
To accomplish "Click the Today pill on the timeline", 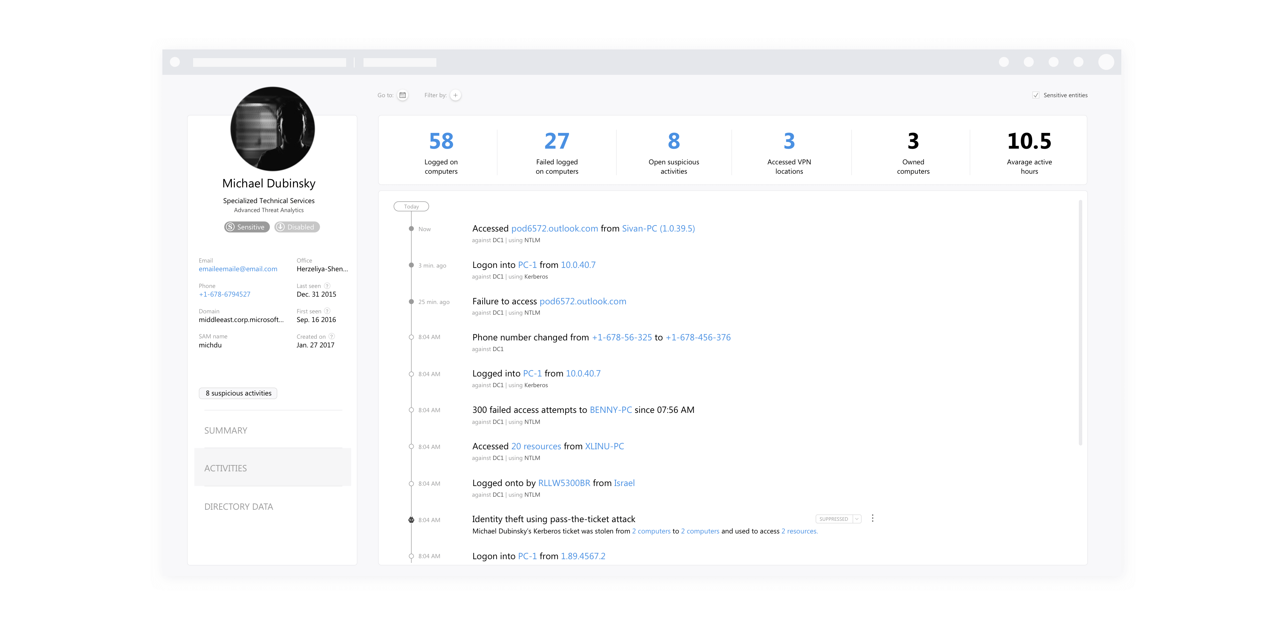I will [x=411, y=206].
